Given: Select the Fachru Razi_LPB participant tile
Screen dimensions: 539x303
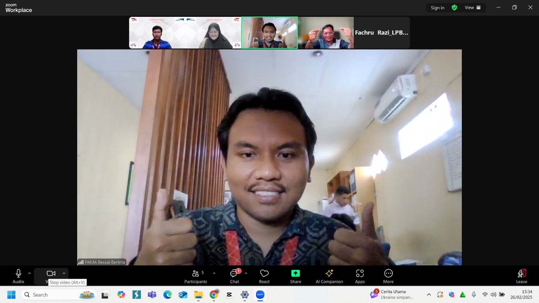Looking at the screenshot, I should click(x=381, y=33).
